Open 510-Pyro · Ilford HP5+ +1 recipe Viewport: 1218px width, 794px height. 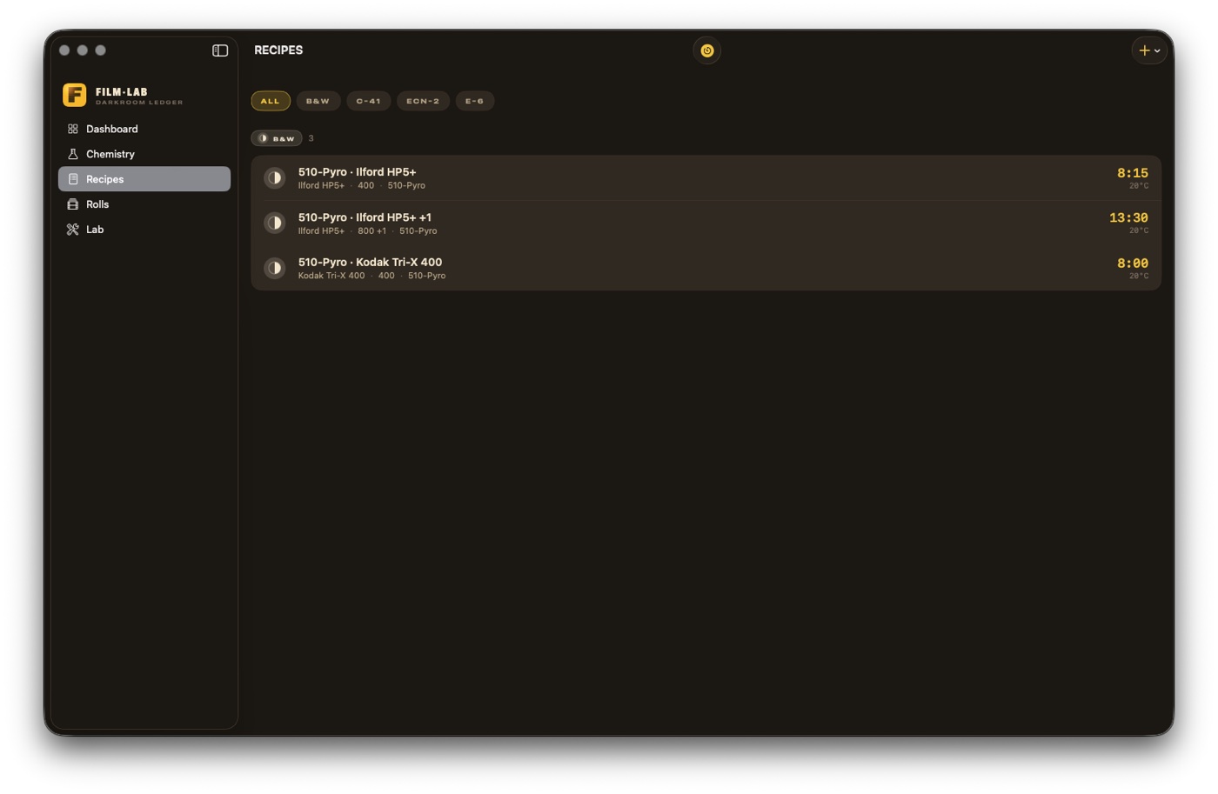[x=706, y=224]
